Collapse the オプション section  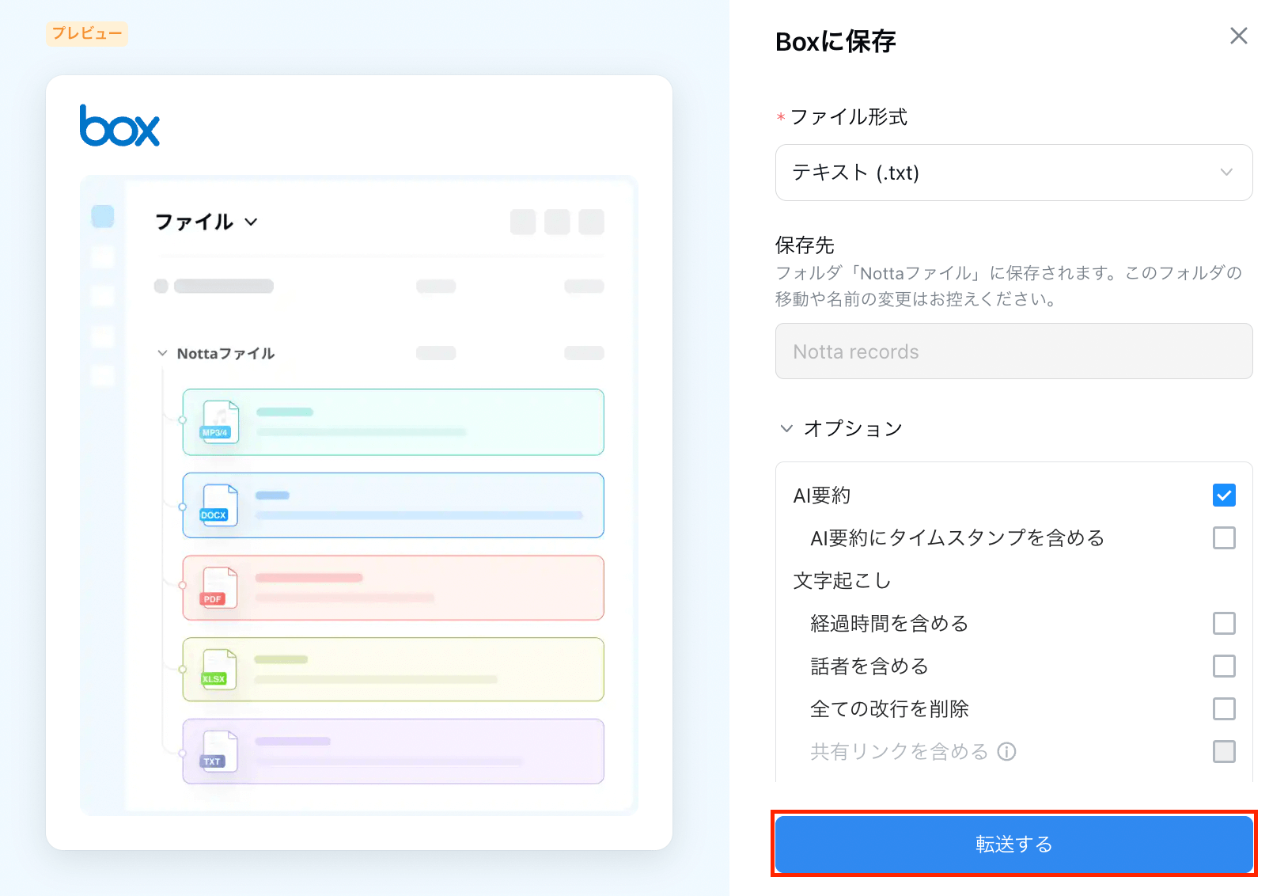pos(786,428)
